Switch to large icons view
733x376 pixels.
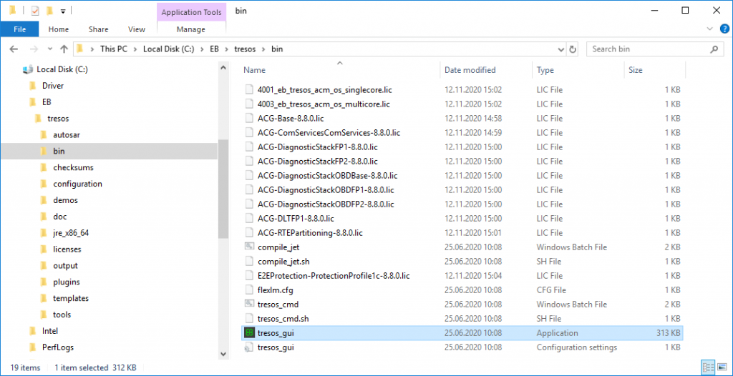(x=722, y=367)
